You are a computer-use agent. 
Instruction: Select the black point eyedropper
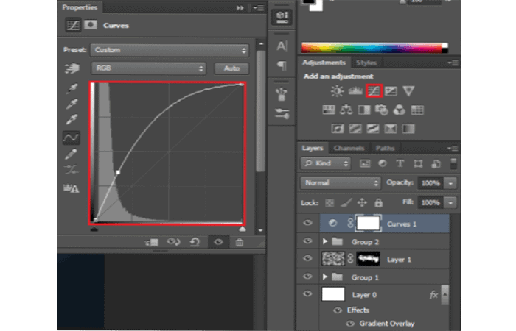72,88
